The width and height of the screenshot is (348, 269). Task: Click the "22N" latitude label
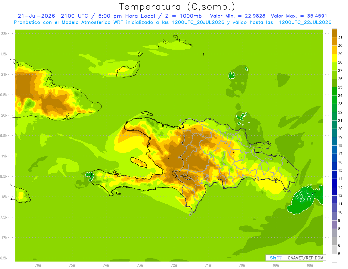click(4, 34)
